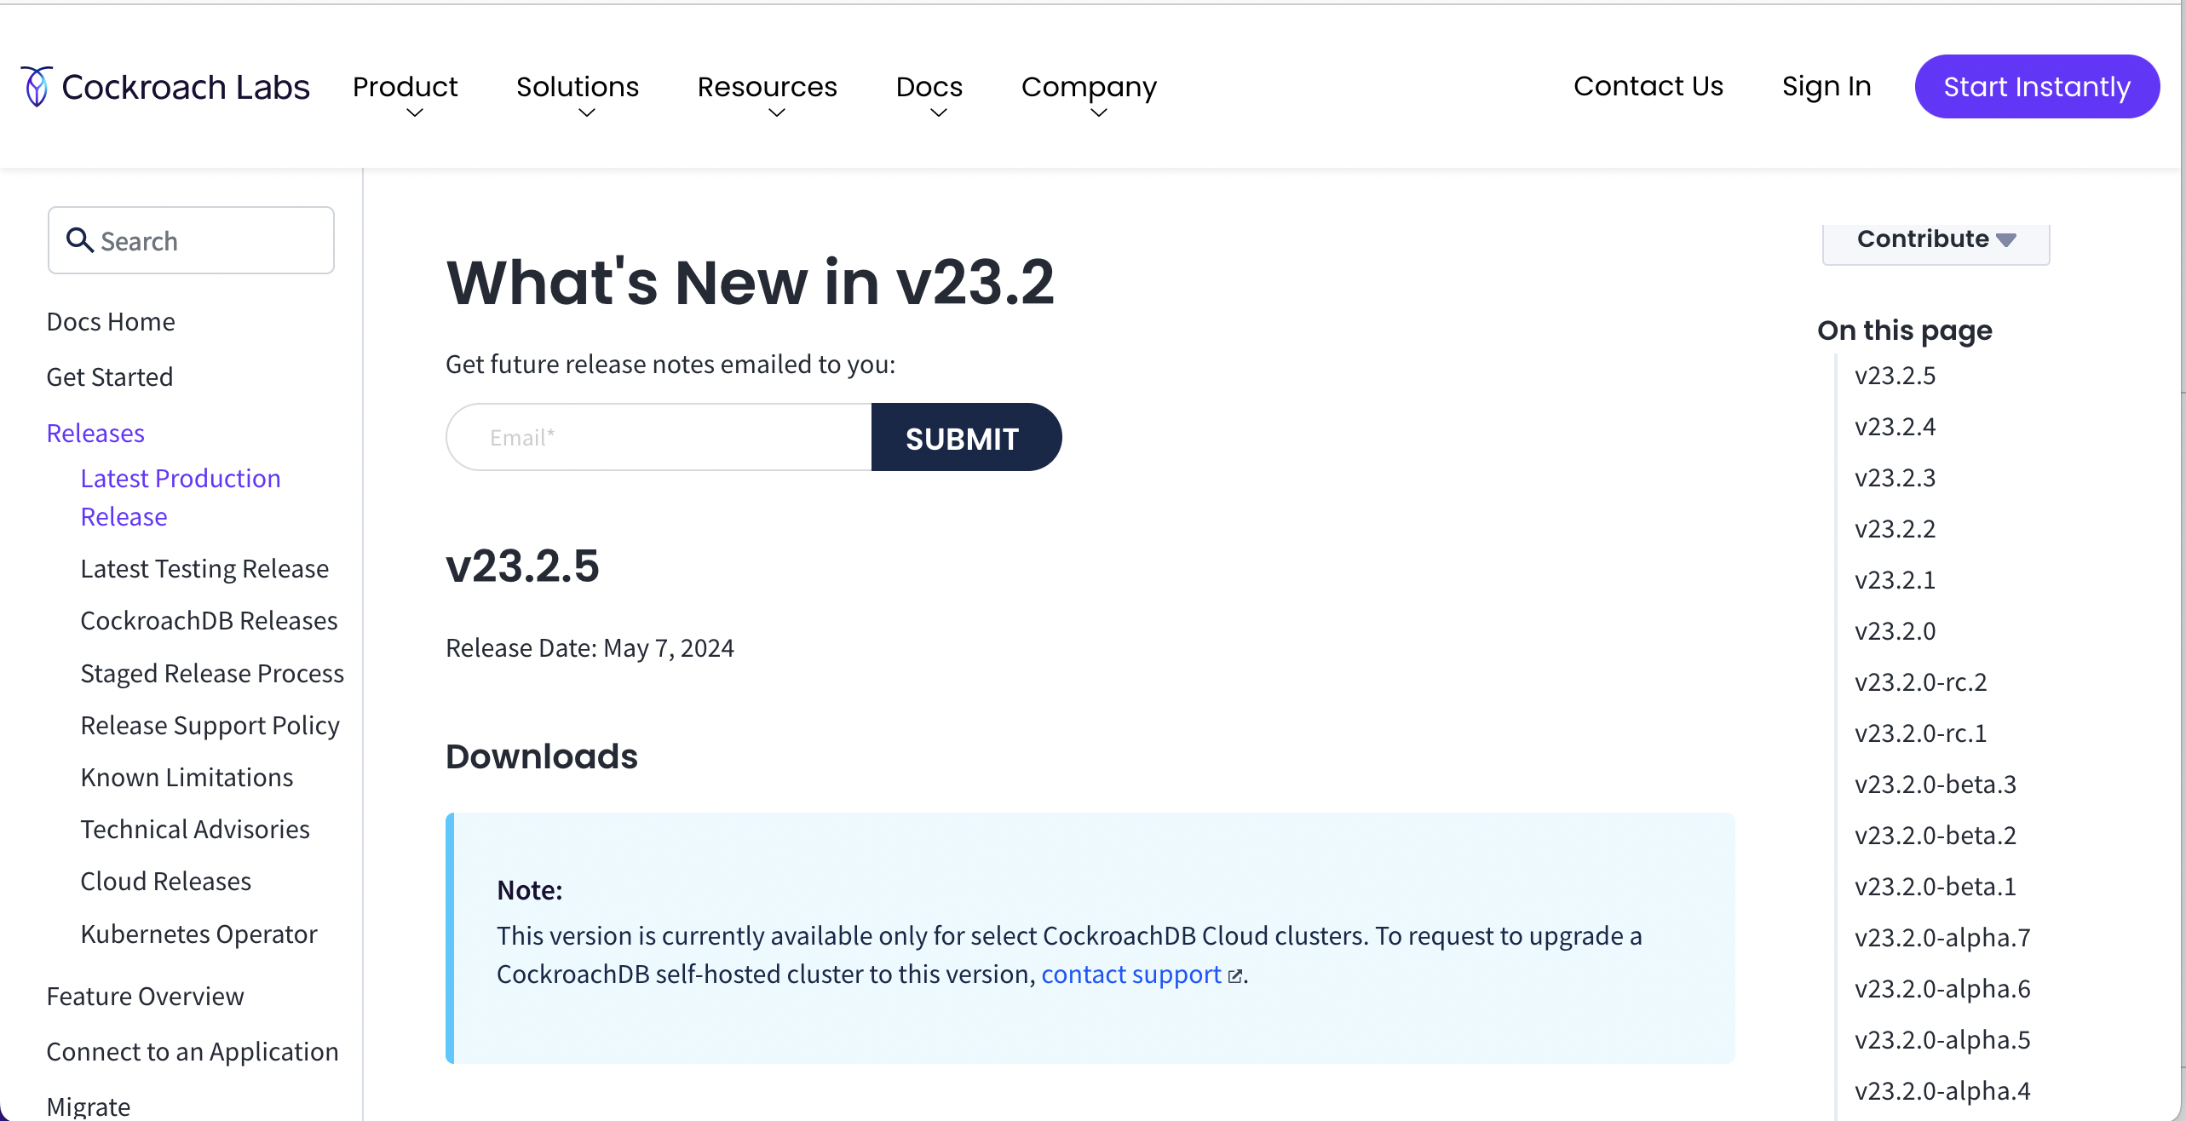Image resolution: width=2186 pixels, height=1121 pixels.
Task: Jump to v23.2.0-beta.3 via On this page
Action: click(x=1935, y=784)
